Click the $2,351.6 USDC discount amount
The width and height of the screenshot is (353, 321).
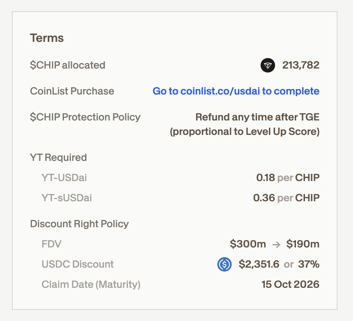click(x=259, y=264)
